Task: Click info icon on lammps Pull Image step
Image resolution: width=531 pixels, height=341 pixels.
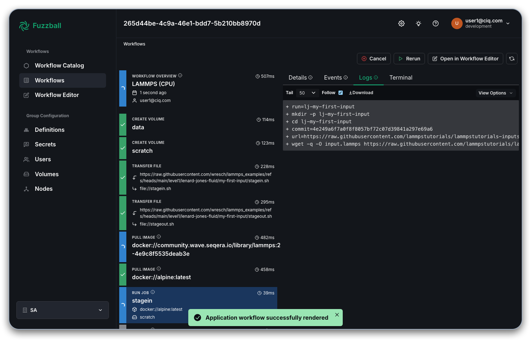Action: [x=159, y=237]
